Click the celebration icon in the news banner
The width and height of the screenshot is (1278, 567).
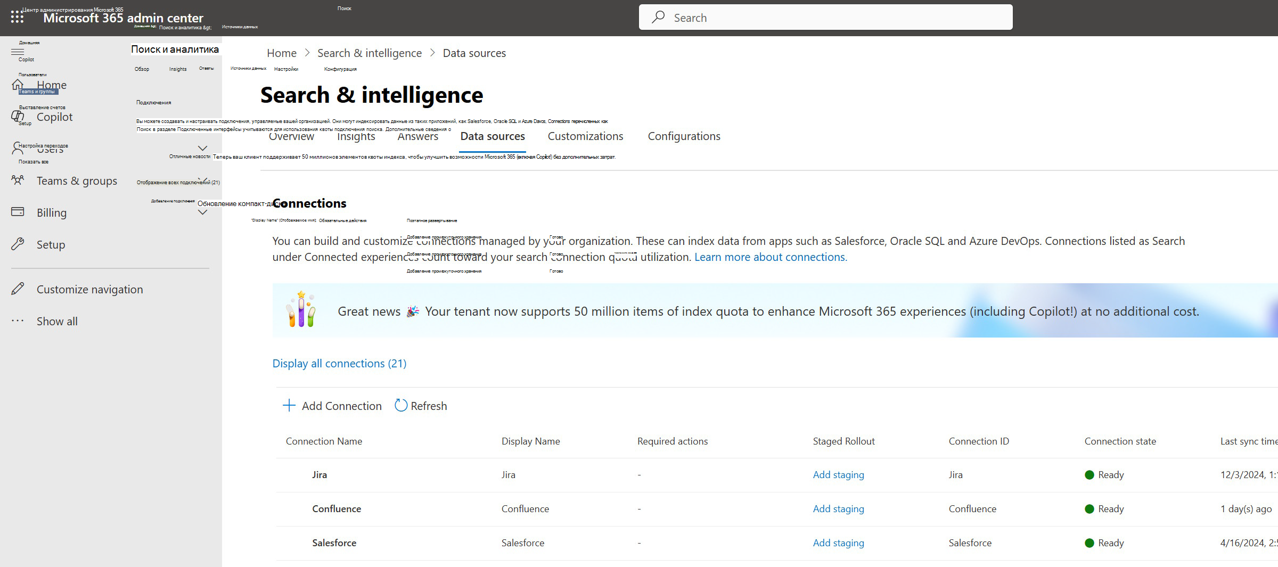pyautogui.click(x=301, y=310)
